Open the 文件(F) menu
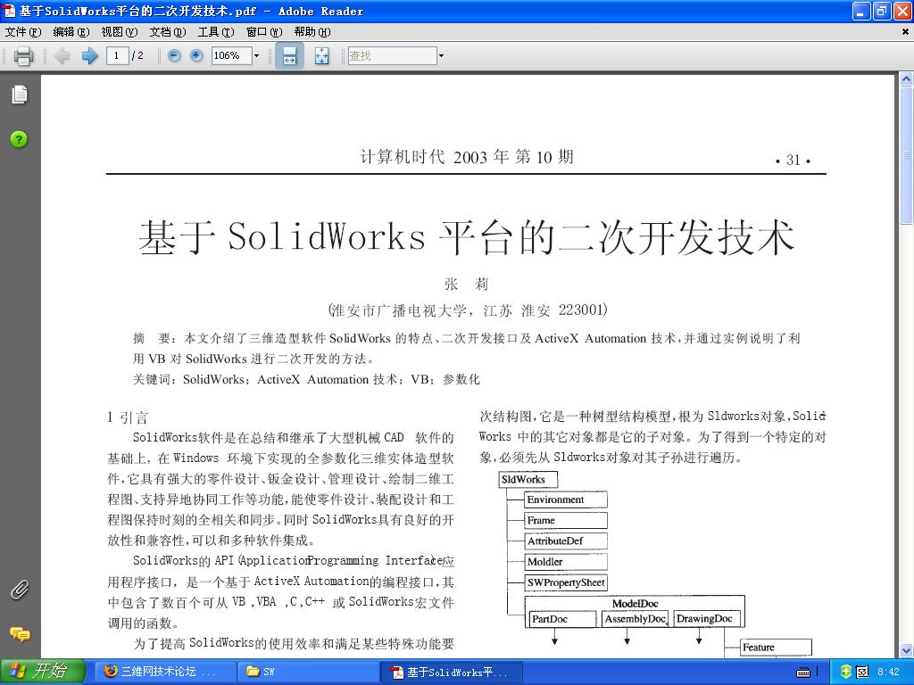Image resolution: width=914 pixels, height=685 pixels. [23, 32]
